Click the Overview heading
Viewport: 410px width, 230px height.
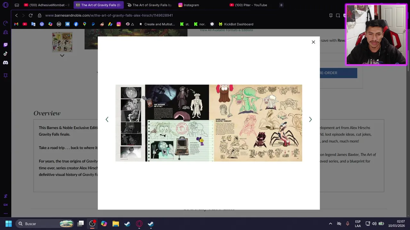click(x=47, y=113)
